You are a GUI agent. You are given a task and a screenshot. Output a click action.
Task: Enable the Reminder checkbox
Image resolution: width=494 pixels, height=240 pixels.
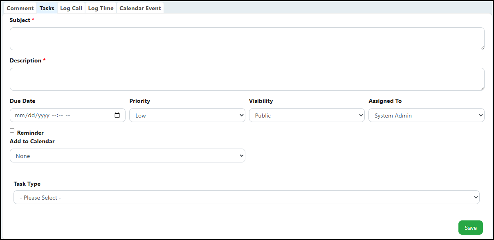coord(12,131)
